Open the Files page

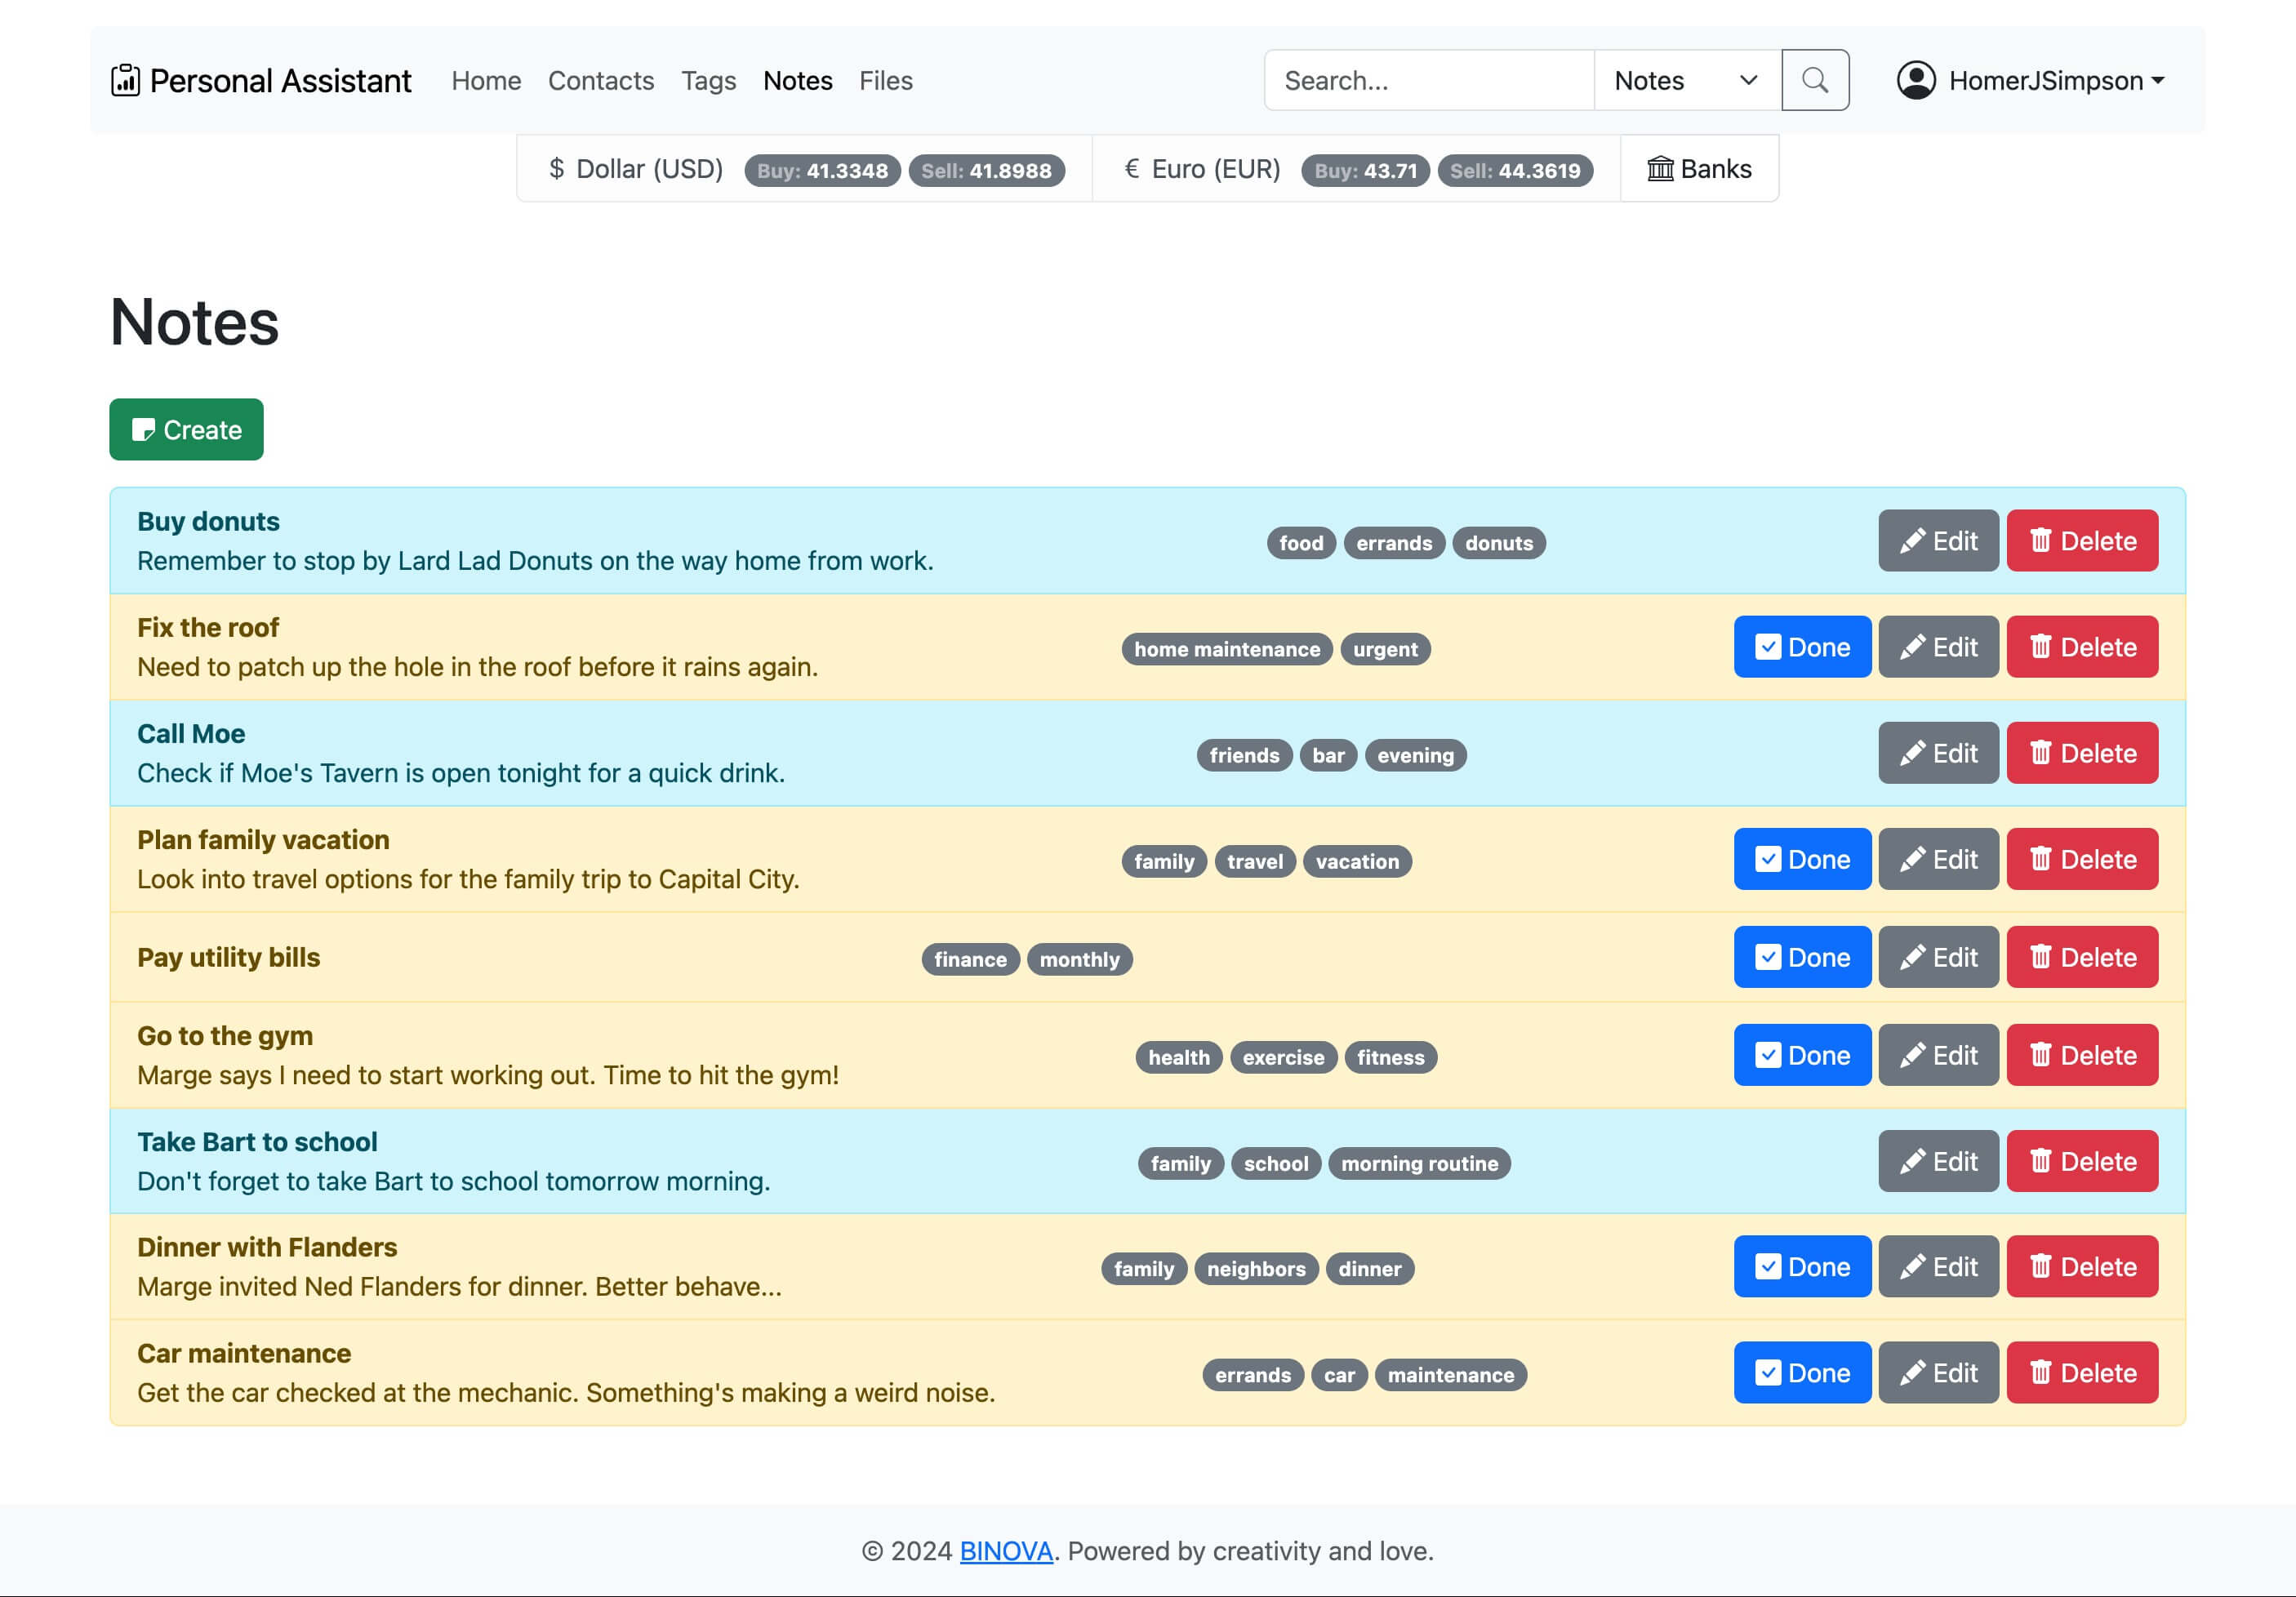point(885,80)
